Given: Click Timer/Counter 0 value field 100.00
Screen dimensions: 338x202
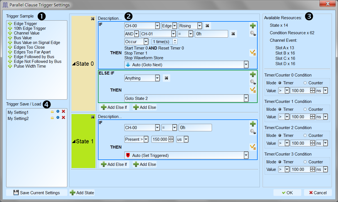Looking at the screenshot, I should 300,91.
